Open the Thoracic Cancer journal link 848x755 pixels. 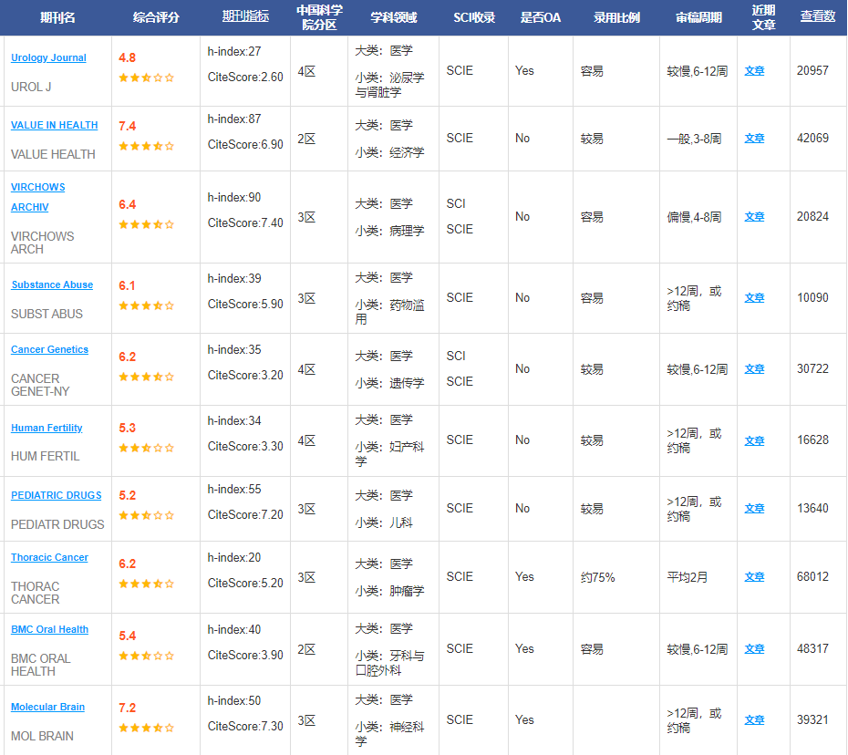50,558
